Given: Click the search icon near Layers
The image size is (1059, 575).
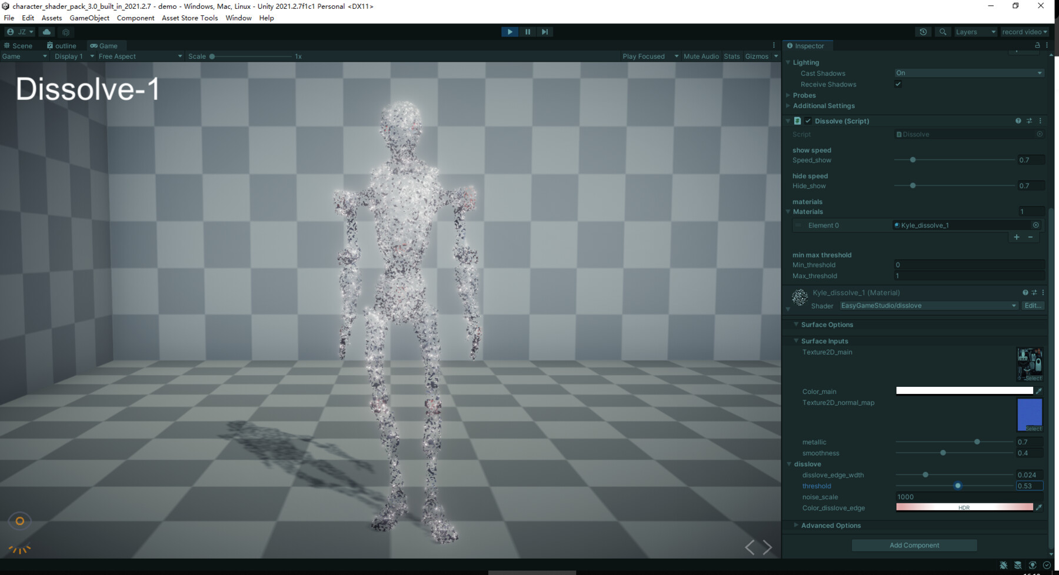Looking at the screenshot, I should click(x=943, y=32).
